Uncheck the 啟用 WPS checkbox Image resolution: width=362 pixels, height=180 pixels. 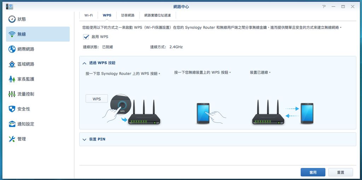(x=86, y=37)
